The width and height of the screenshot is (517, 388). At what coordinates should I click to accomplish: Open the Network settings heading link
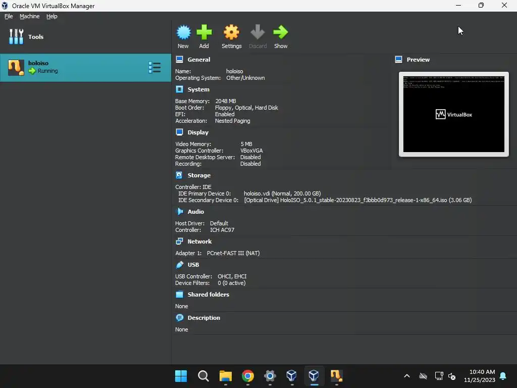[199, 241]
